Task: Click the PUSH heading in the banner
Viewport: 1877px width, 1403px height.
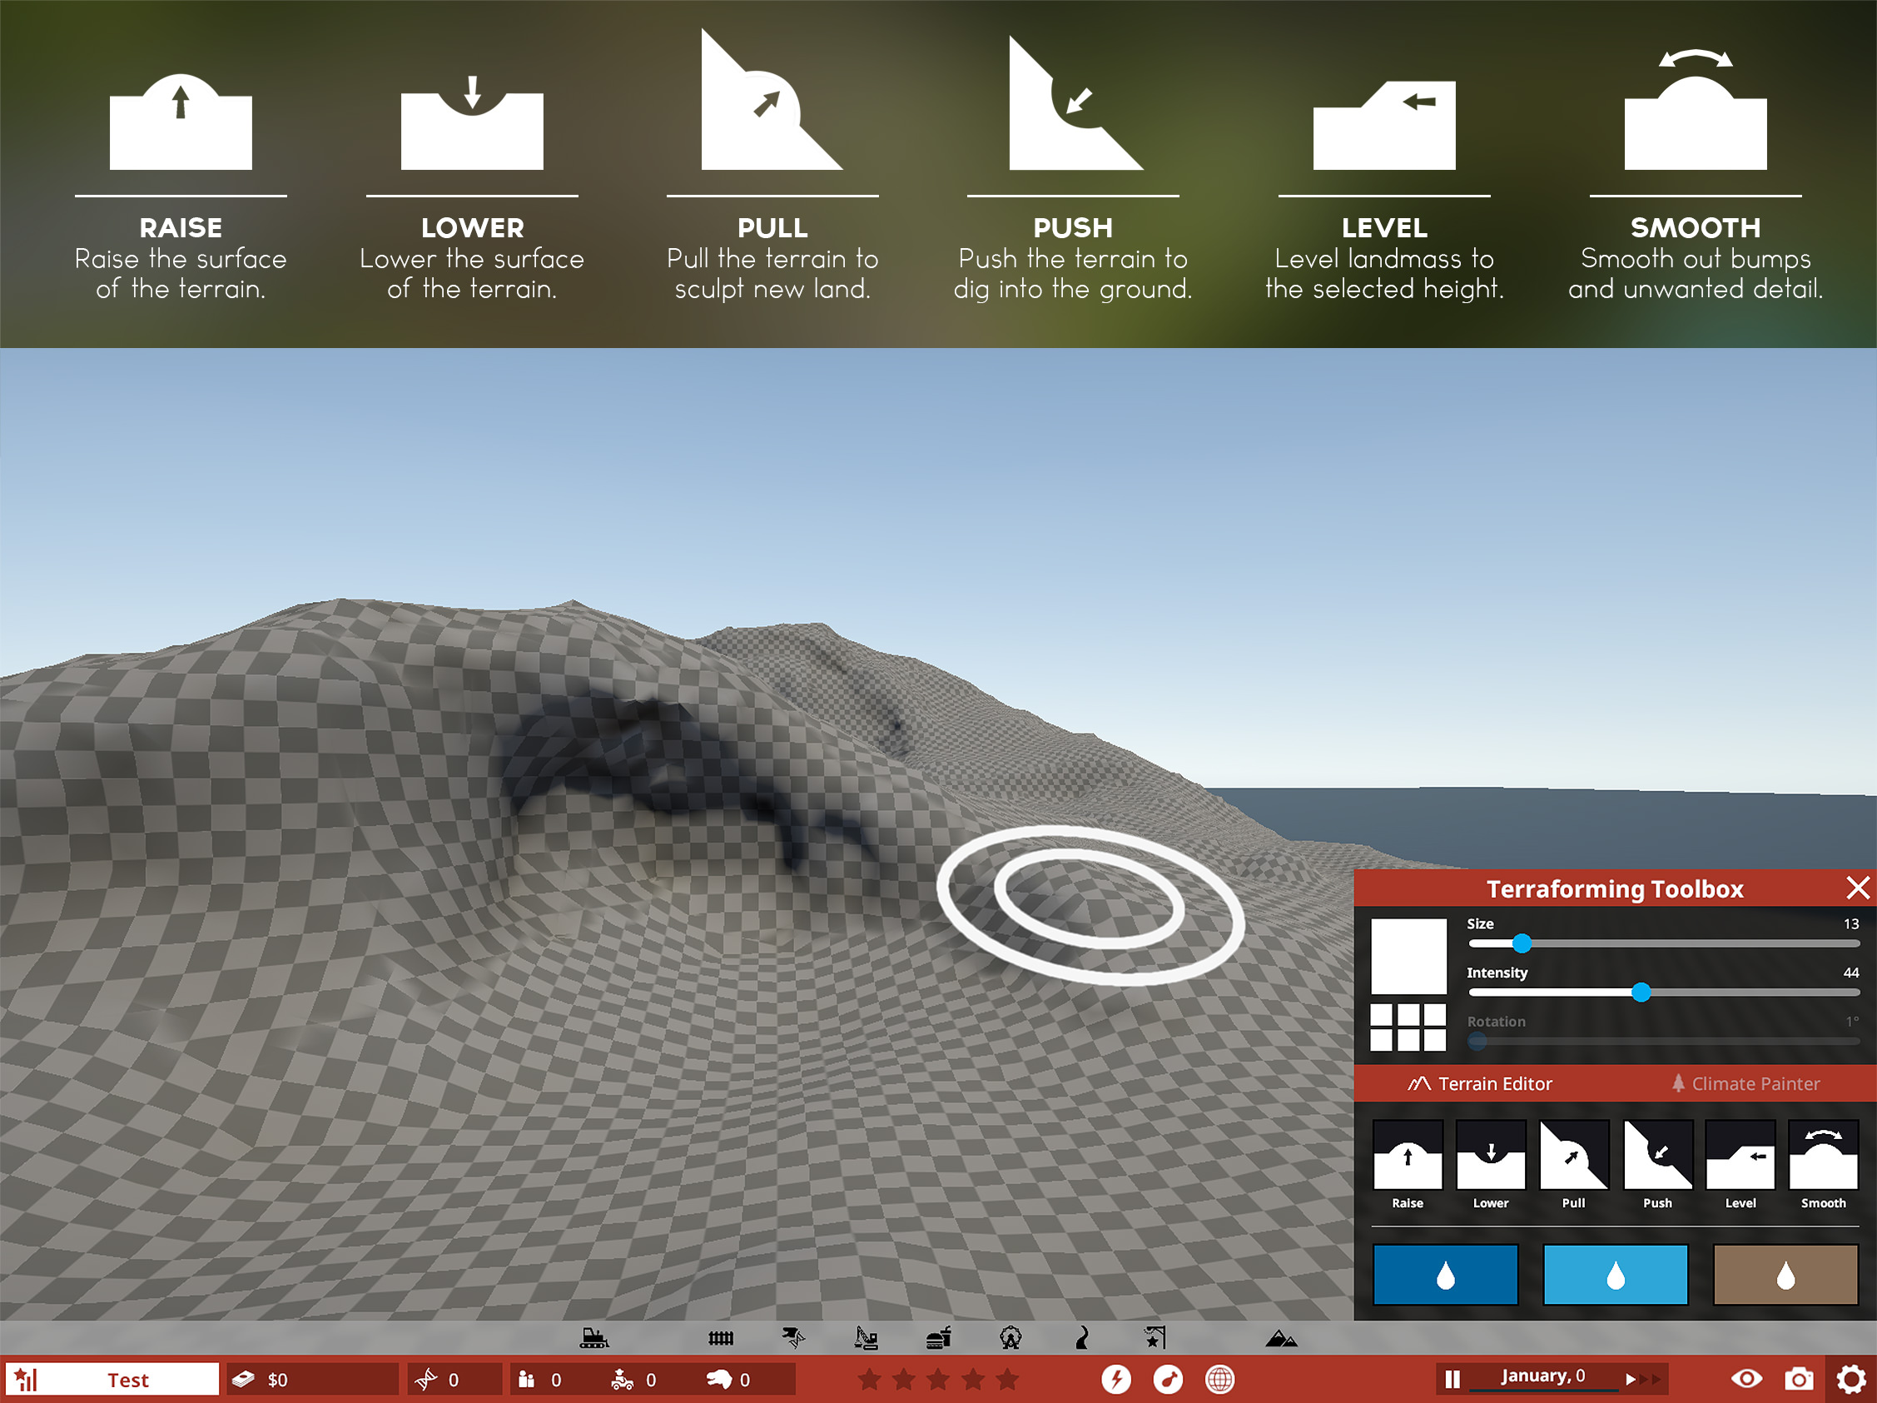Action: (x=1073, y=227)
